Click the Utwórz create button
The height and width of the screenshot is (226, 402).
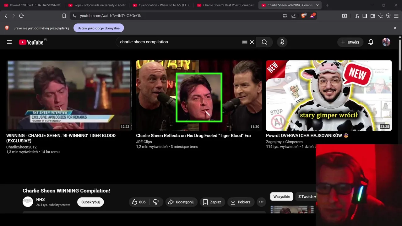pos(350,42)
